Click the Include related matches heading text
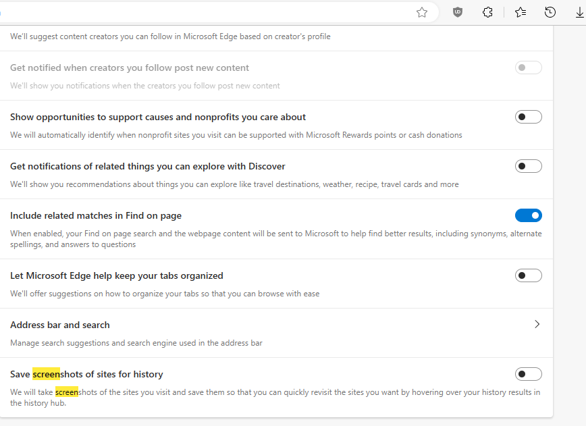Screen dimensions: 586x426 [96, 215]
